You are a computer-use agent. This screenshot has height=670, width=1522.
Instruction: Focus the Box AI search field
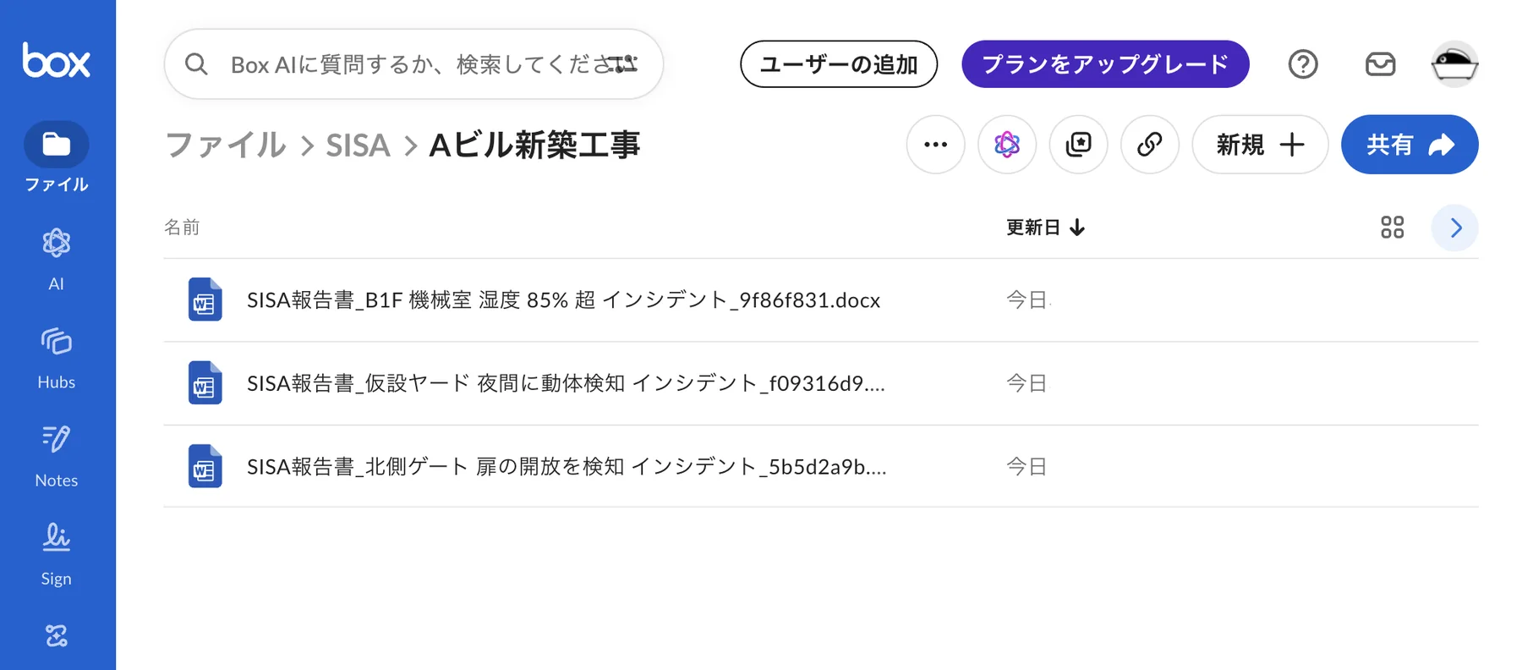[x=413, y=64]
